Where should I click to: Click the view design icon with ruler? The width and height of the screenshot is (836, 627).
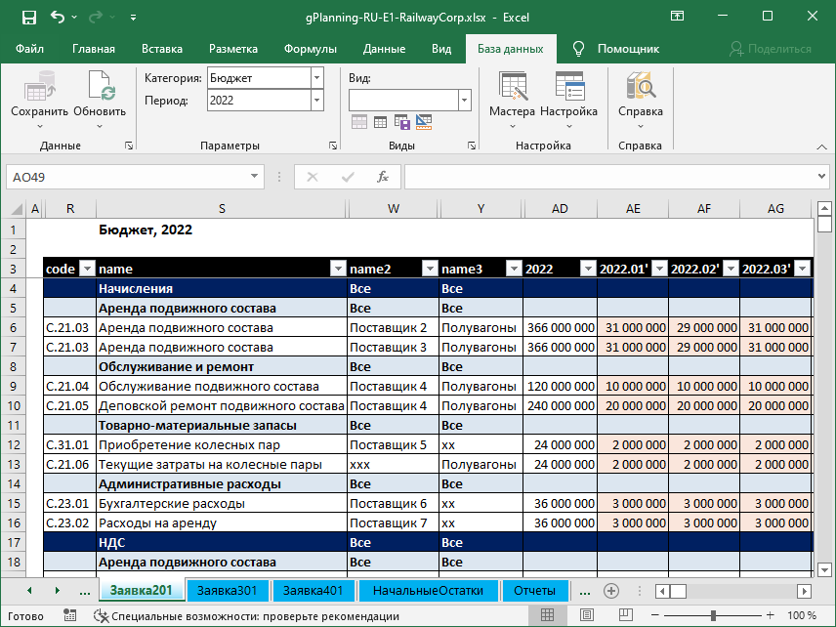pos(424,122)
